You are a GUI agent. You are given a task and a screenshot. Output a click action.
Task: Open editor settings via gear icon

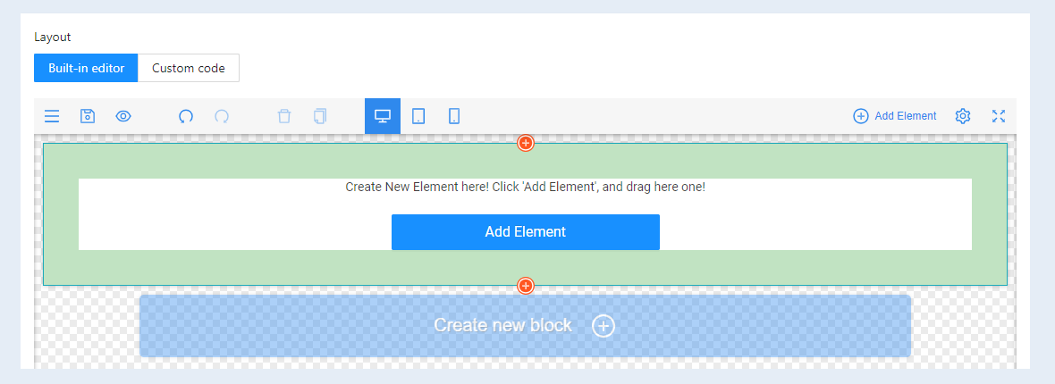(963, 116)
